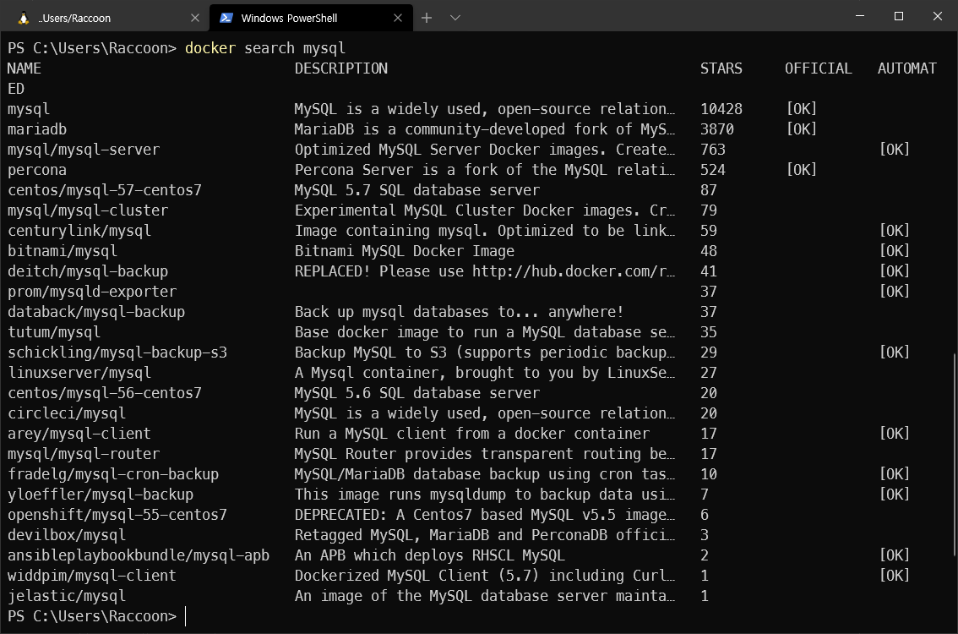Select the mariadb row in search results
Screen dimensions: 958x634
tap(37, 128)
